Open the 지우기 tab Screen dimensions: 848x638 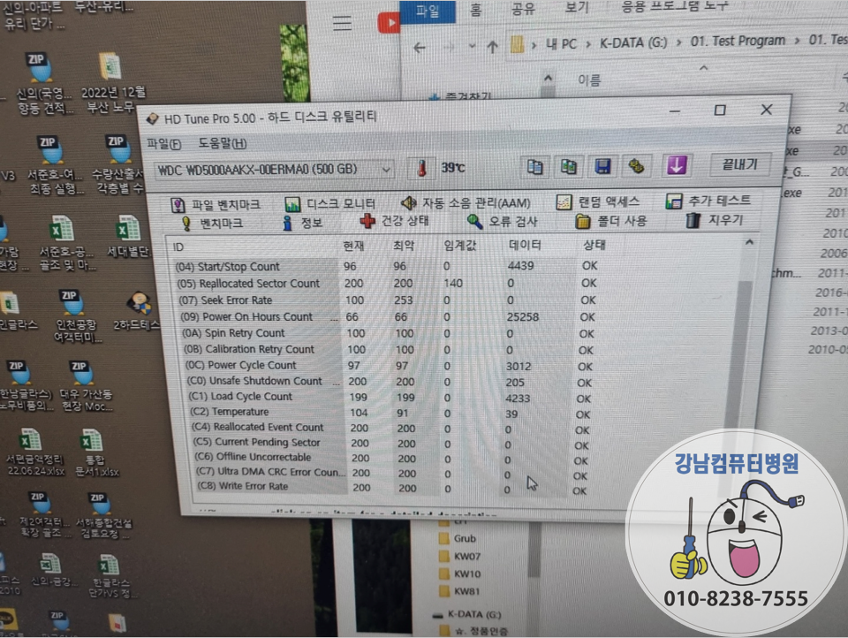click(x=715, y=220)
